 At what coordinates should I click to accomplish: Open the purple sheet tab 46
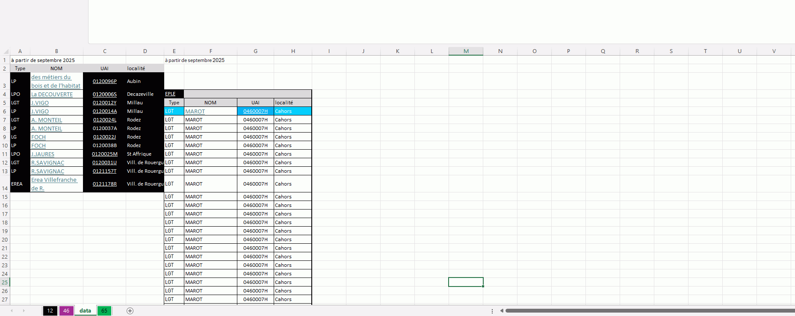(66, 311)
